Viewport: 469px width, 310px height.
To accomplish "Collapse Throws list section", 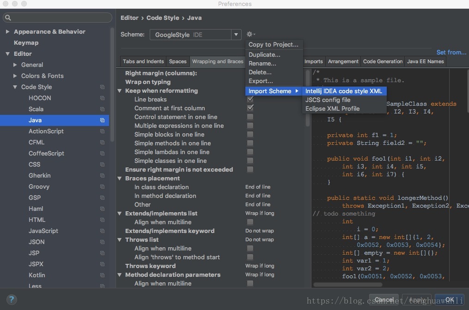I will (120, 239).
